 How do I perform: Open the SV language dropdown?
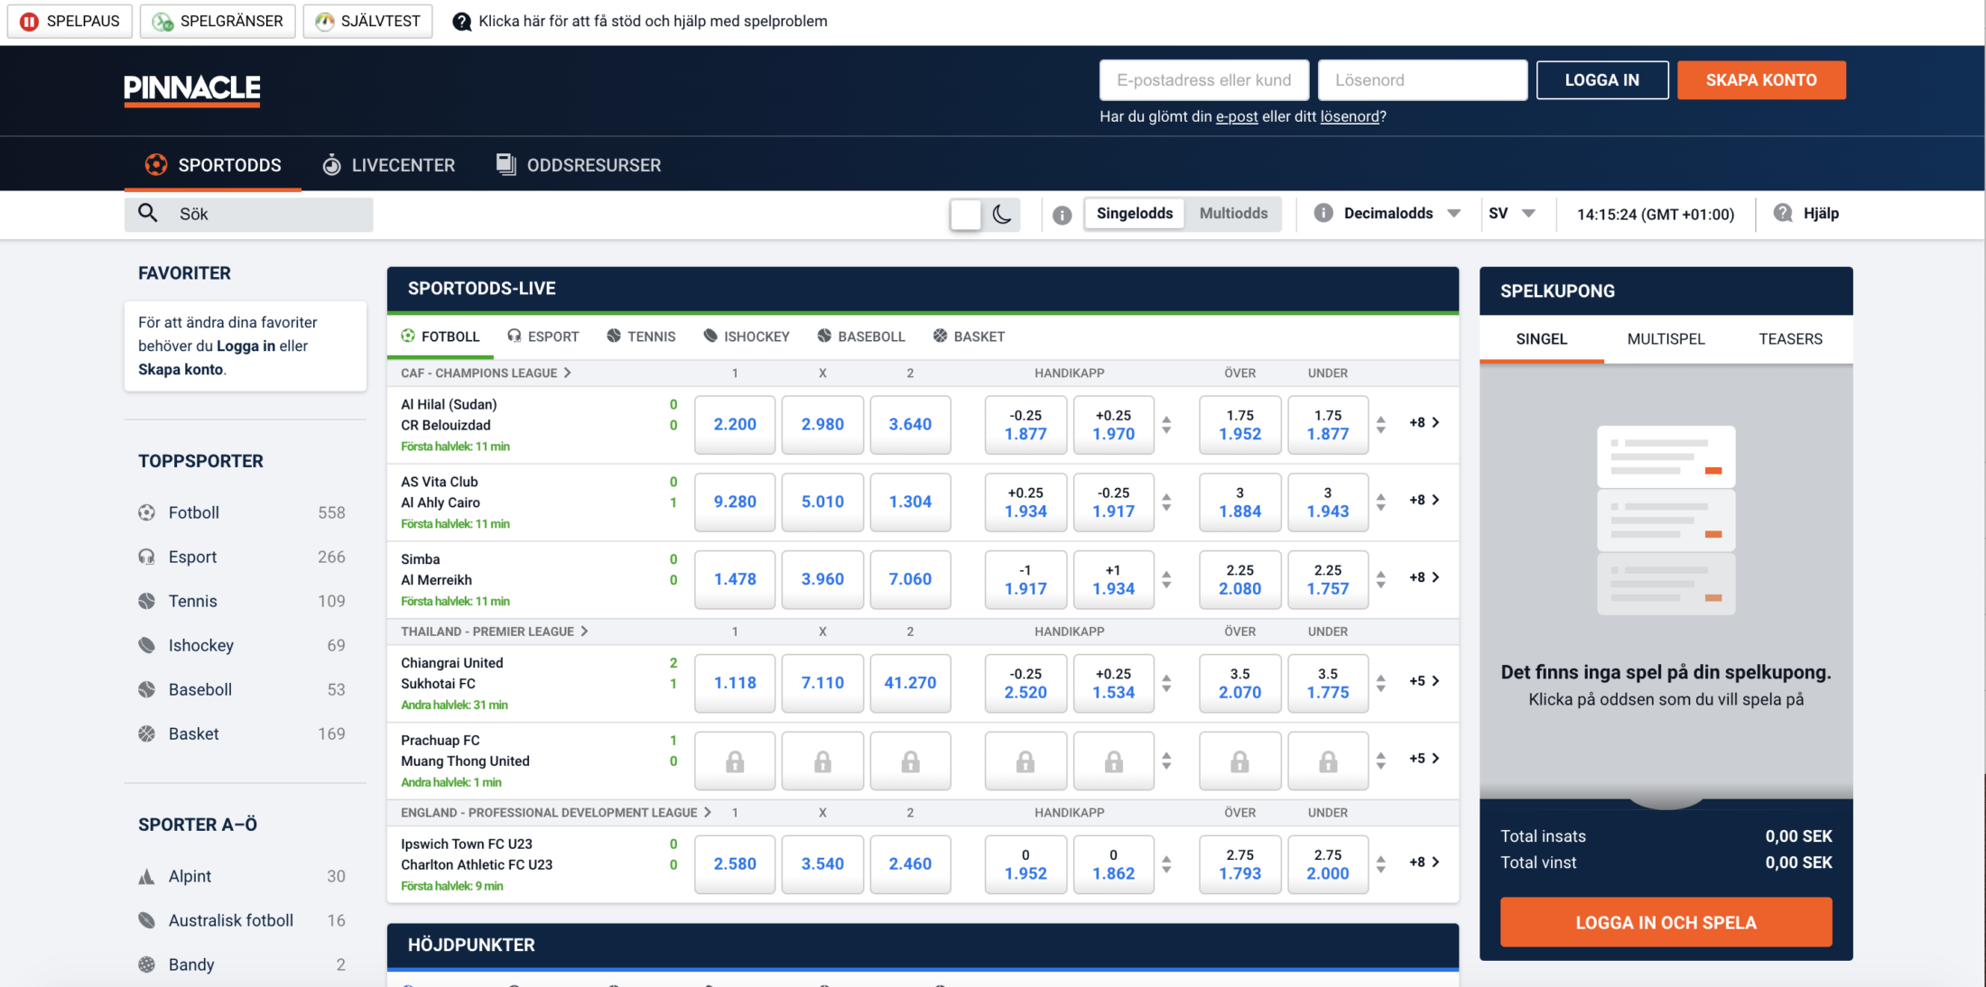coord(1512,213)
